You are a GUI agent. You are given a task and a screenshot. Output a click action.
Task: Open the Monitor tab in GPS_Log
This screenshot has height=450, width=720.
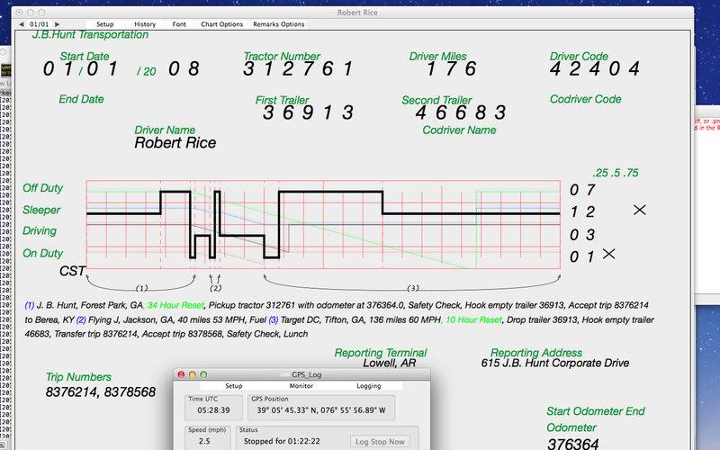pos(301,386)
